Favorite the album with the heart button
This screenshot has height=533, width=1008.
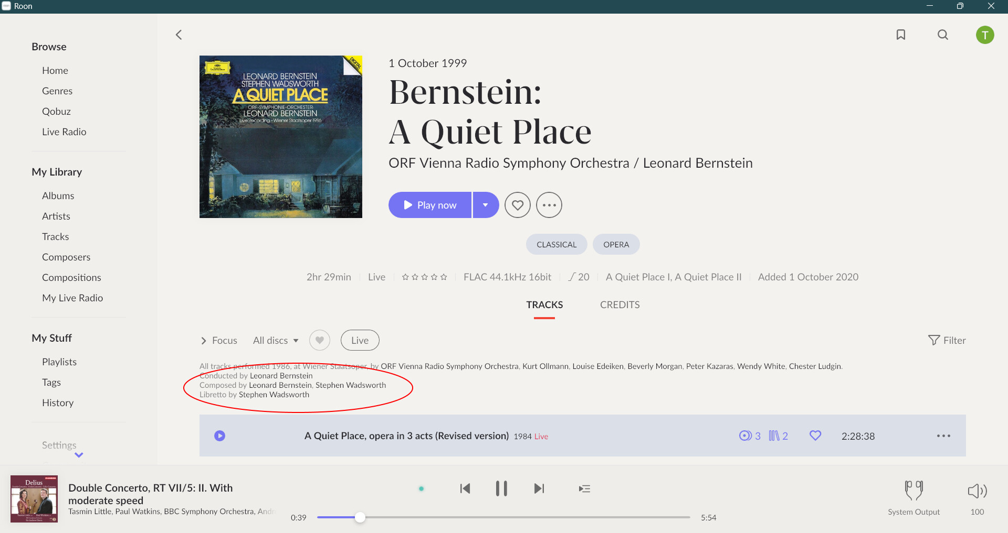pos(517,205)
